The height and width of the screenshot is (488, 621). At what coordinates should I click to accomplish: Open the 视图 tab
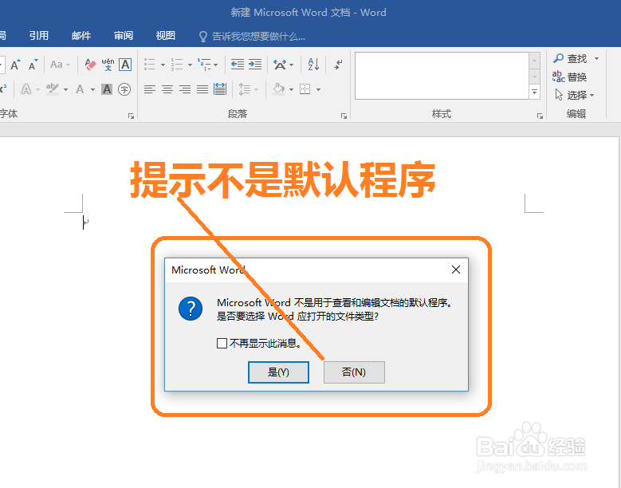[166, 36]
